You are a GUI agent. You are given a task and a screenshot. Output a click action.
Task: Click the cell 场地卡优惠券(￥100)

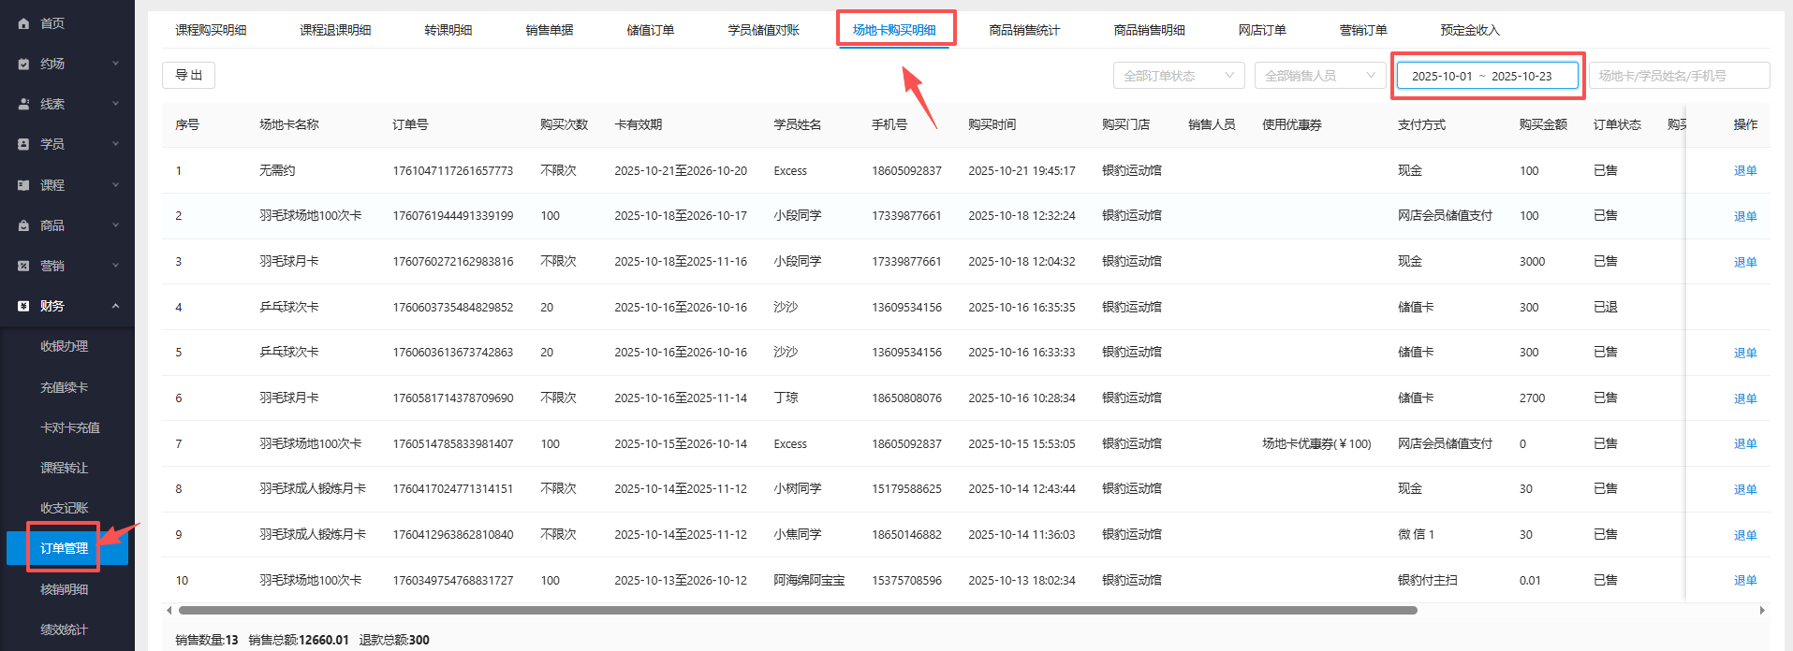1316,443
